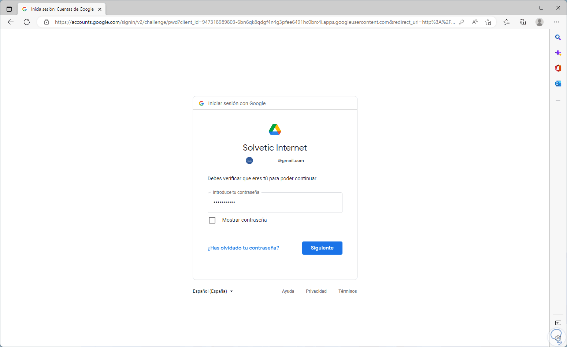Open the Favorites list icon
The height and width of the screenshot is (347, 567).
point(507,22)
